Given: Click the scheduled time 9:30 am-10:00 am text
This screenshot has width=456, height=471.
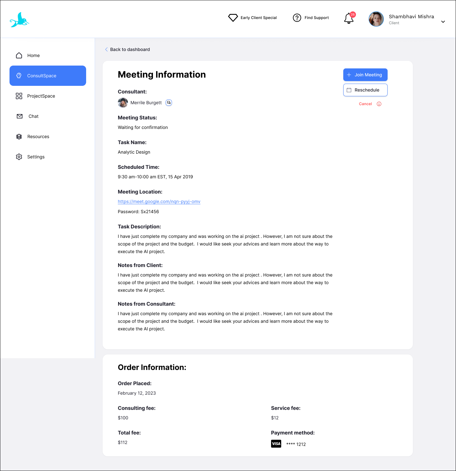Looking at the screenshot, I should point(155,177).
